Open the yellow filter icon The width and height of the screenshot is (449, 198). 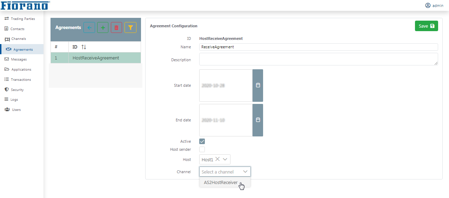pyautogui.click(x=130, y=27)
